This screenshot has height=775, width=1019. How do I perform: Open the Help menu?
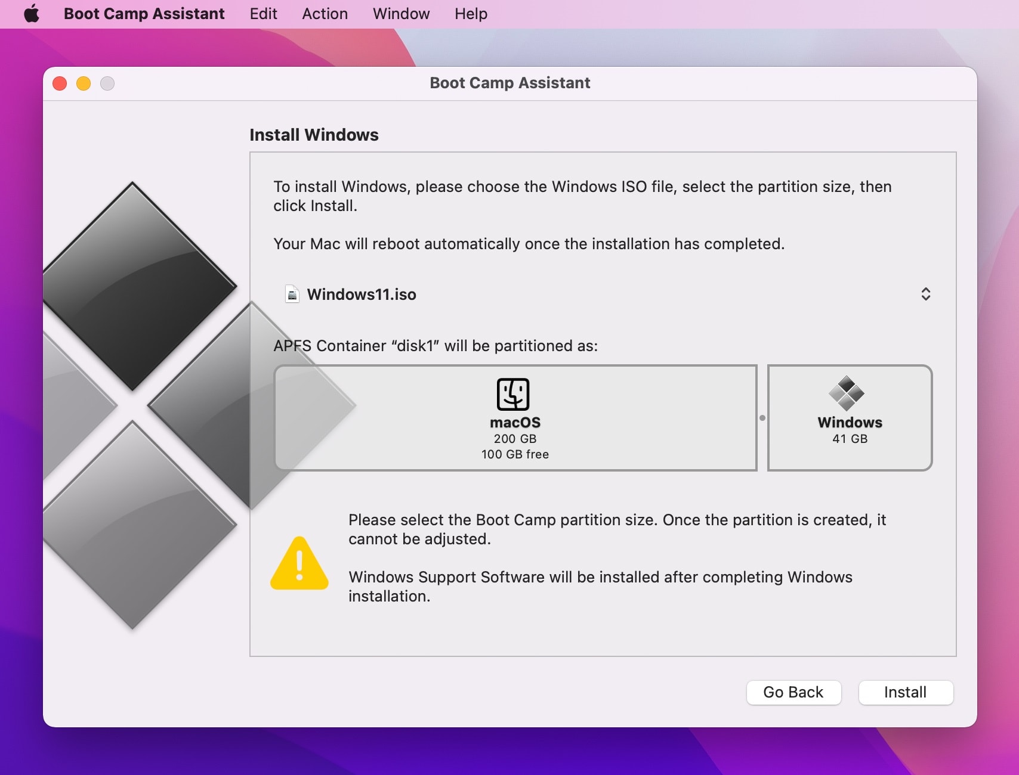[x=470, y=13]
